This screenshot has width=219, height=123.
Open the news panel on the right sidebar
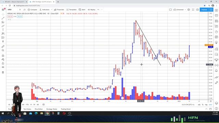point(216,21)
